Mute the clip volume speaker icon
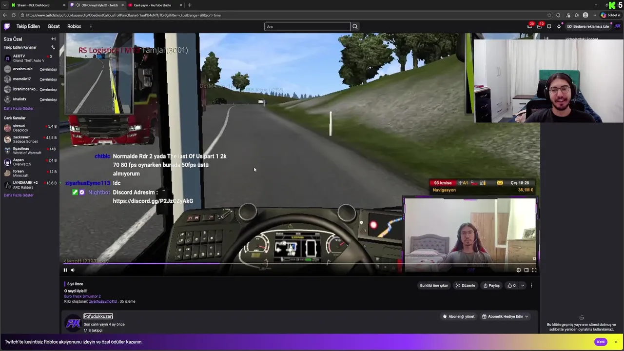624x351 pixels. 73,270
